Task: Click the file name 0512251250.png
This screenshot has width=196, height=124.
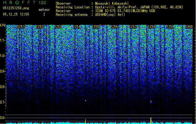Action: 16,8
